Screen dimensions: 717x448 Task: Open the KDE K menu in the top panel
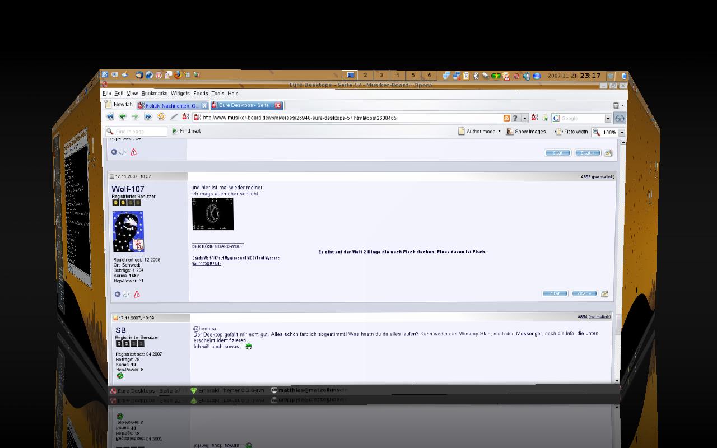[105, 74]
